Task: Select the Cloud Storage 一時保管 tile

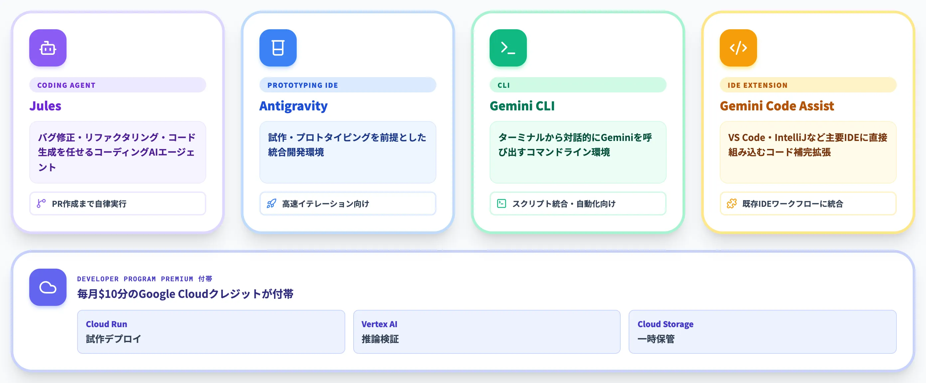Action: pyautogui.click(x=762, y=331)
